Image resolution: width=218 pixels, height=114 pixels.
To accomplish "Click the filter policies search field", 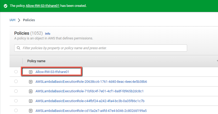I will tap(101, 48).
